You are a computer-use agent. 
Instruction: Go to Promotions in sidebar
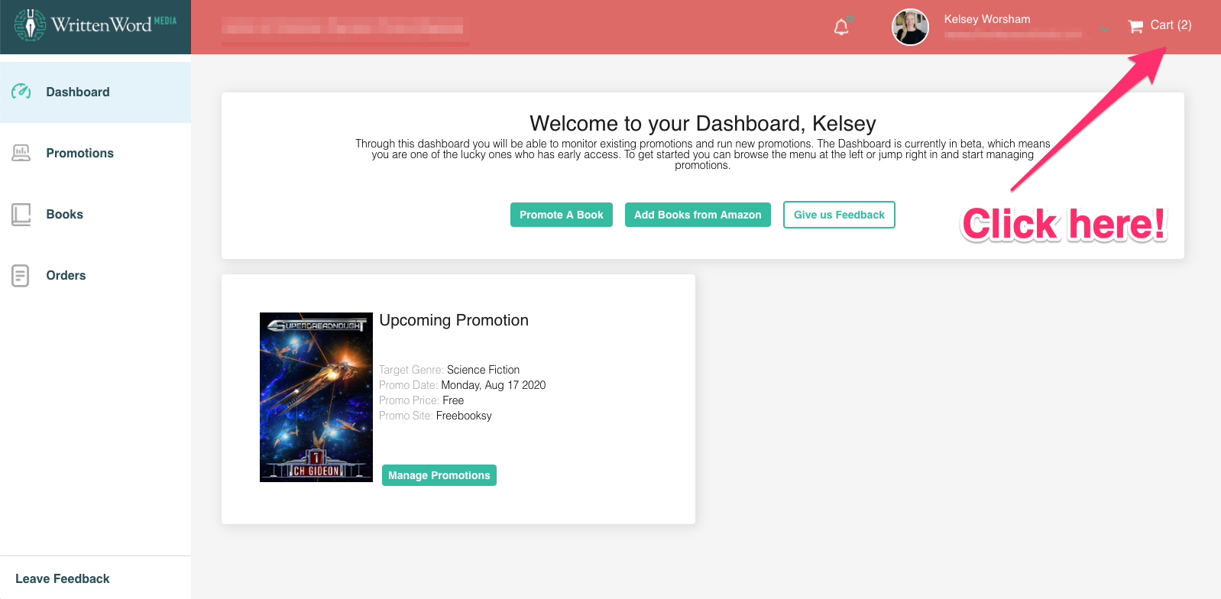[96, 153]
